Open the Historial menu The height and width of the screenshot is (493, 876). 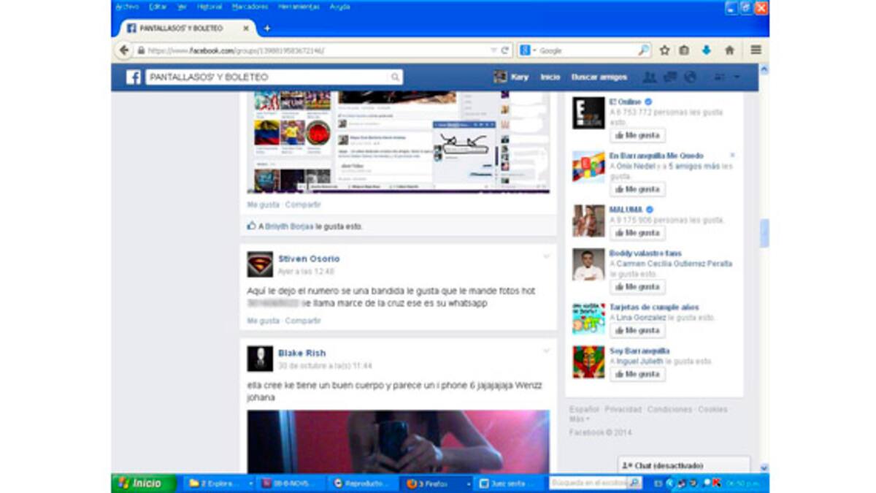coord(210,7)
